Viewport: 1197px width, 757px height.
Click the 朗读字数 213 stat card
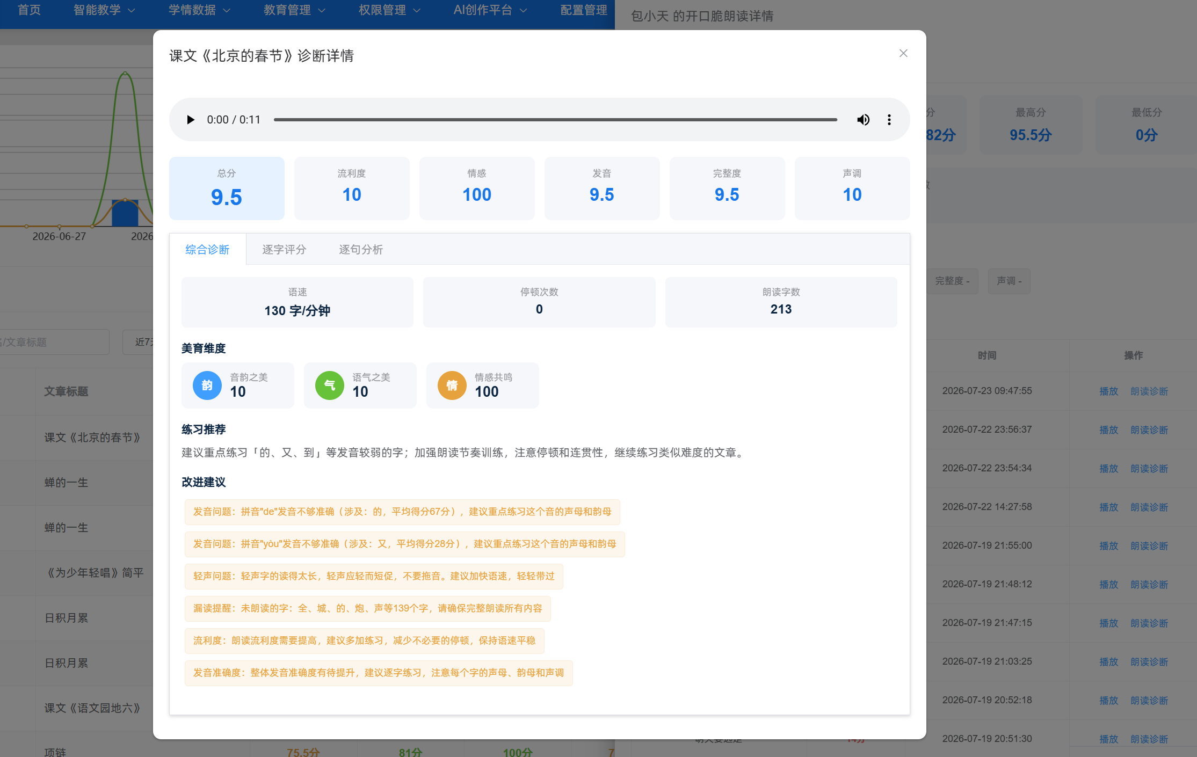(781, 302)
